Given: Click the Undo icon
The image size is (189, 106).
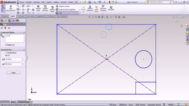Looking at the screenshot, I should click(100, 2).
